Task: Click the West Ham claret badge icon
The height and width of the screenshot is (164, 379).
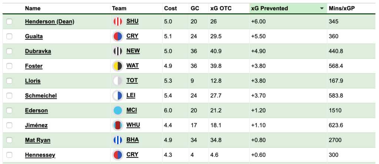Action: 118,125
